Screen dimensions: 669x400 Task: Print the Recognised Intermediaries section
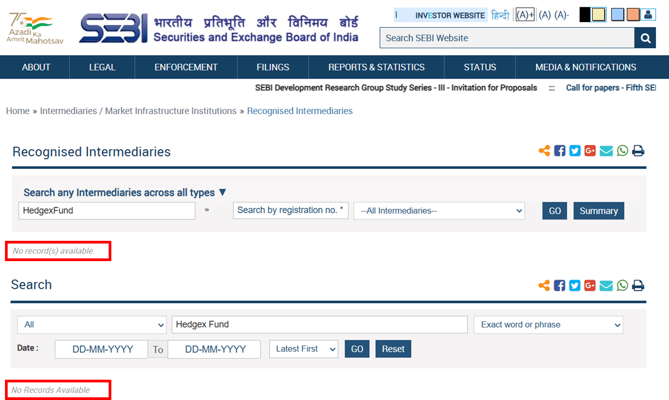(x=638, y=151)
